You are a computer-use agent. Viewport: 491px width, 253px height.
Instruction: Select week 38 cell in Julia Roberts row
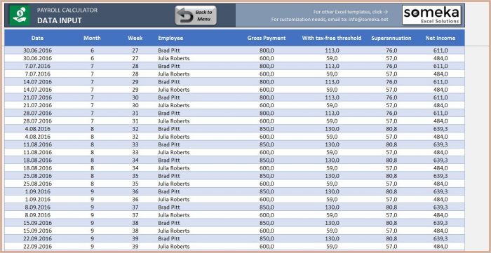(x=135, y=231)
